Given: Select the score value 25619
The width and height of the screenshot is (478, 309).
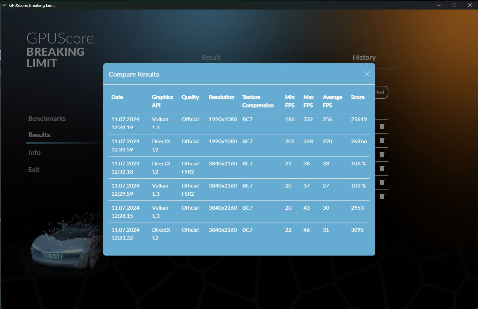Looking at the screenshot, I should pyautogui.click(x=359, y=119).
